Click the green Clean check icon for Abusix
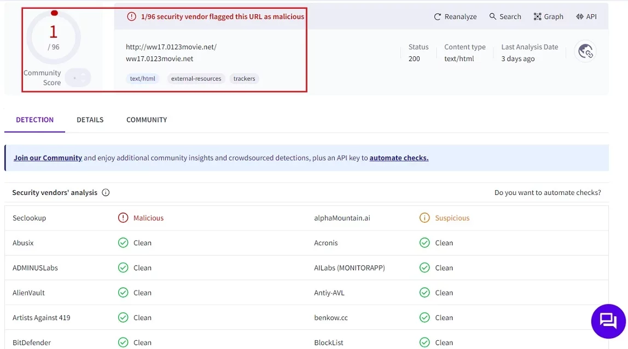Image resolution: width=628 pixels, height=349 pixels. click(123, 242)
